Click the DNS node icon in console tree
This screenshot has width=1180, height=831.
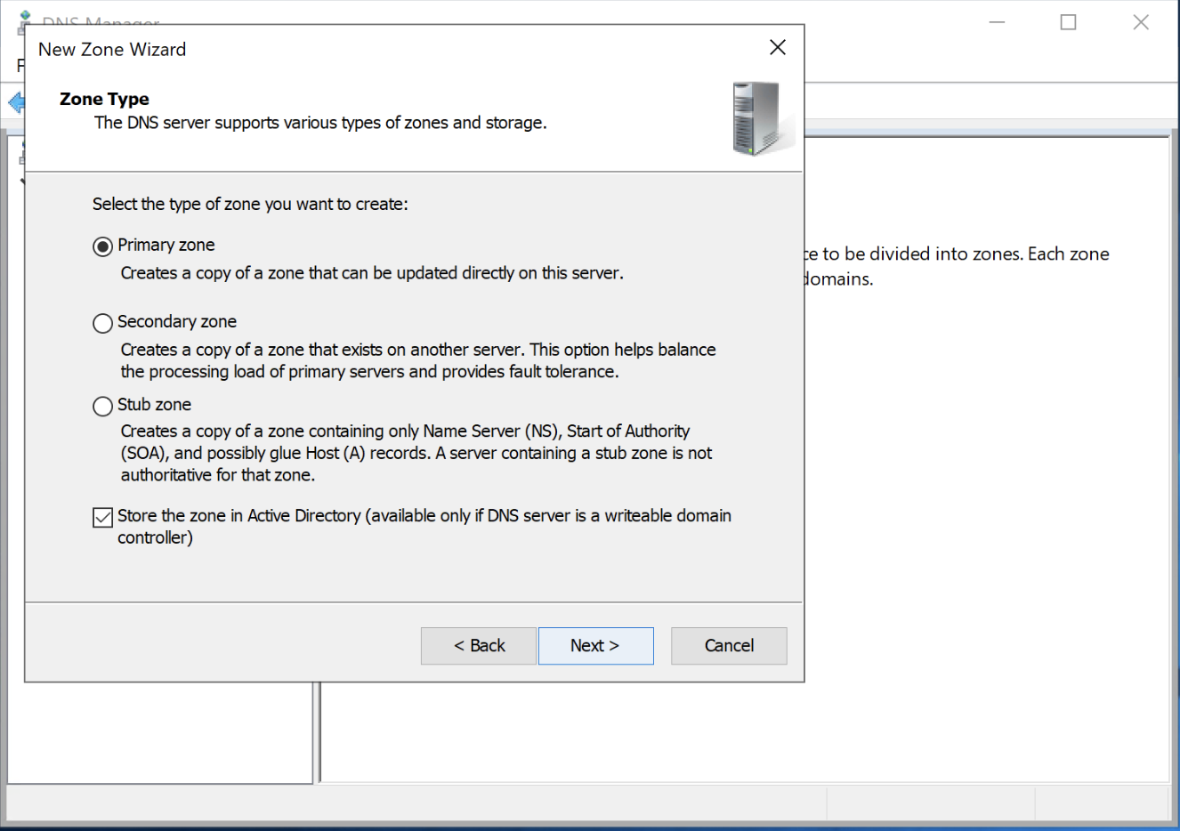20,157
